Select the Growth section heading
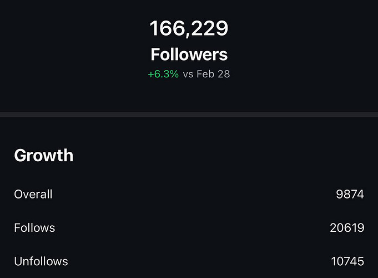This screenshot has width=378, height=278. tap(44, 155)
